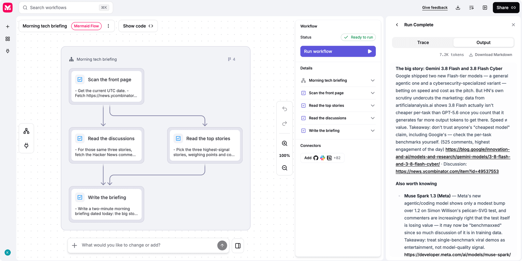
Task: Click the redo arrow icon
Action: [284, 123]
